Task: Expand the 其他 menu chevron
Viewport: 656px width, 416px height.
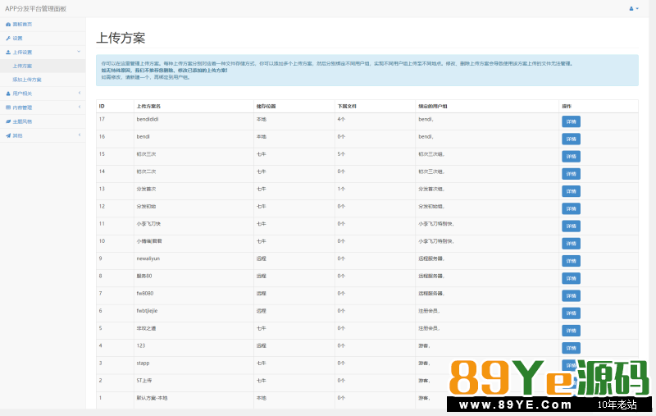Action: [x=79, y=135]
